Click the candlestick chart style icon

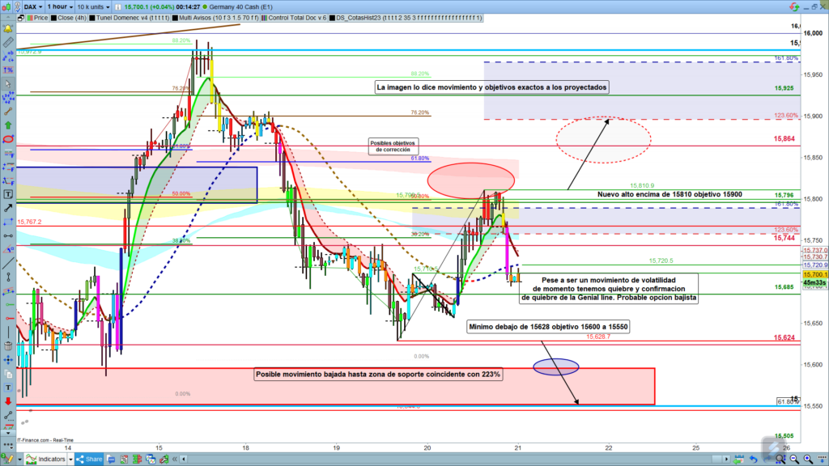pyautogui.click(x=7, y=6)
